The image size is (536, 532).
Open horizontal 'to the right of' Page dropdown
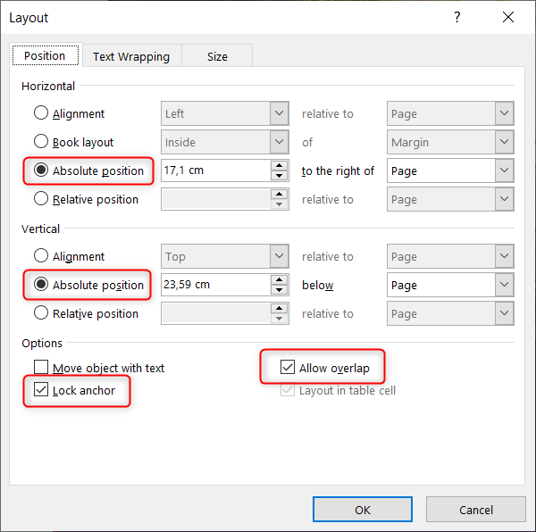tap(450, 170)
